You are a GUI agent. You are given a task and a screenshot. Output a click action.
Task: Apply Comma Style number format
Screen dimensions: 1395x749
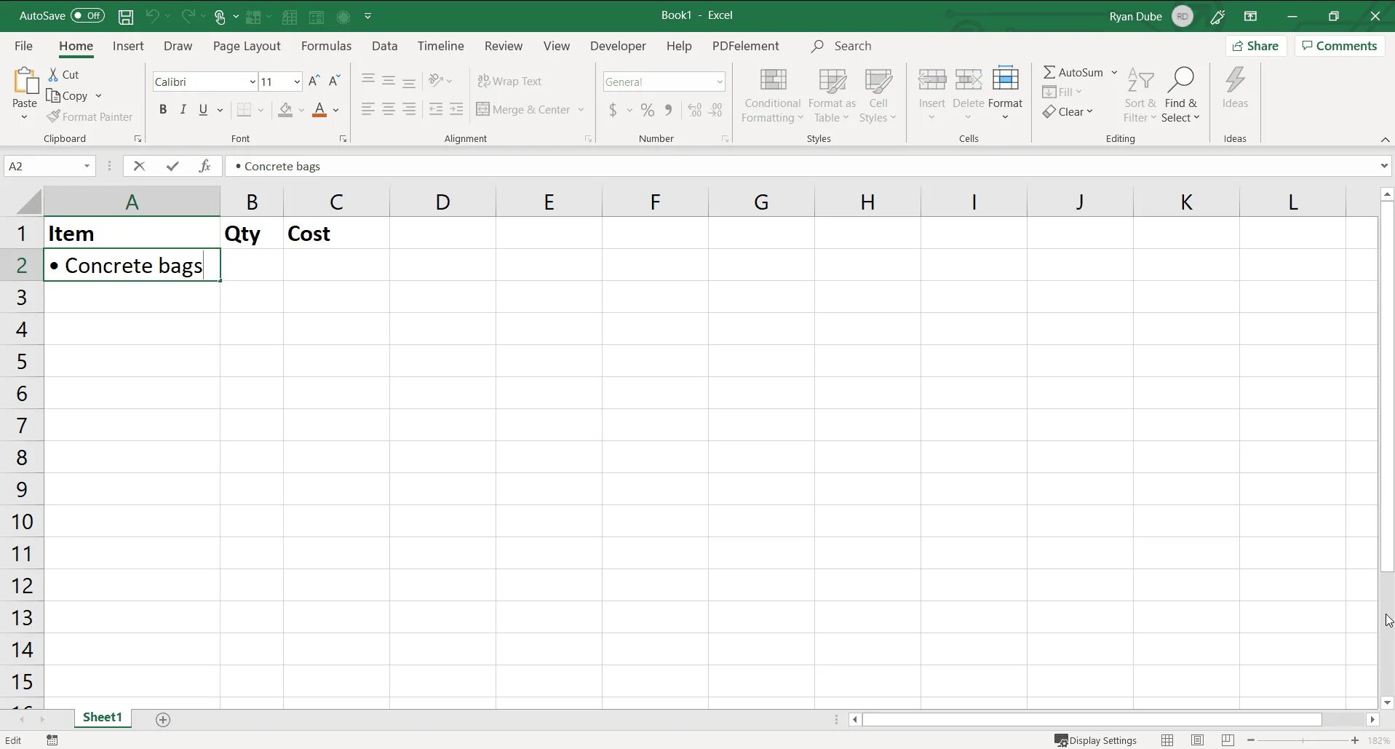(668, 110)
